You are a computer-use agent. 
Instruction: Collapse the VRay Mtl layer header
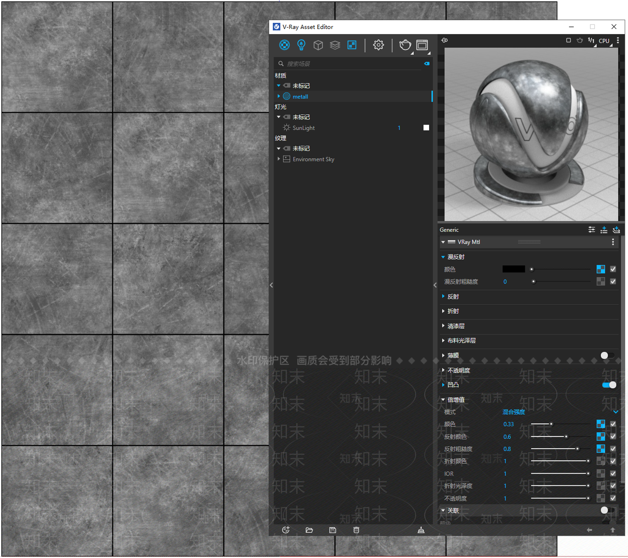tap(443, 242)
